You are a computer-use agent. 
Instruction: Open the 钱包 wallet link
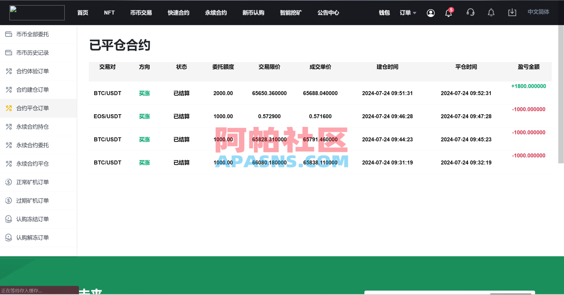point(384,13)
